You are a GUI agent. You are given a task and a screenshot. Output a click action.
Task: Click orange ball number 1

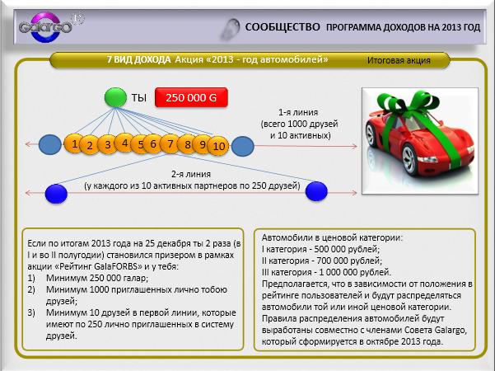(x=72, y=143)
